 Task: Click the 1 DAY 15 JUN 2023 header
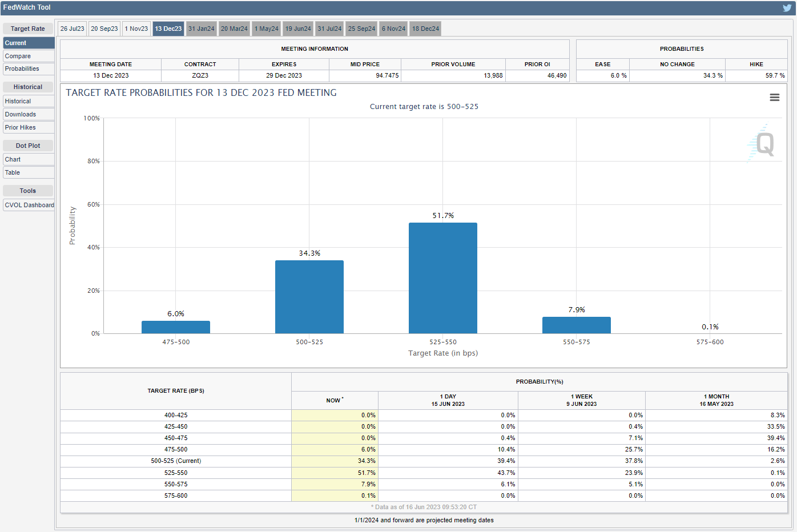(448, 400)
